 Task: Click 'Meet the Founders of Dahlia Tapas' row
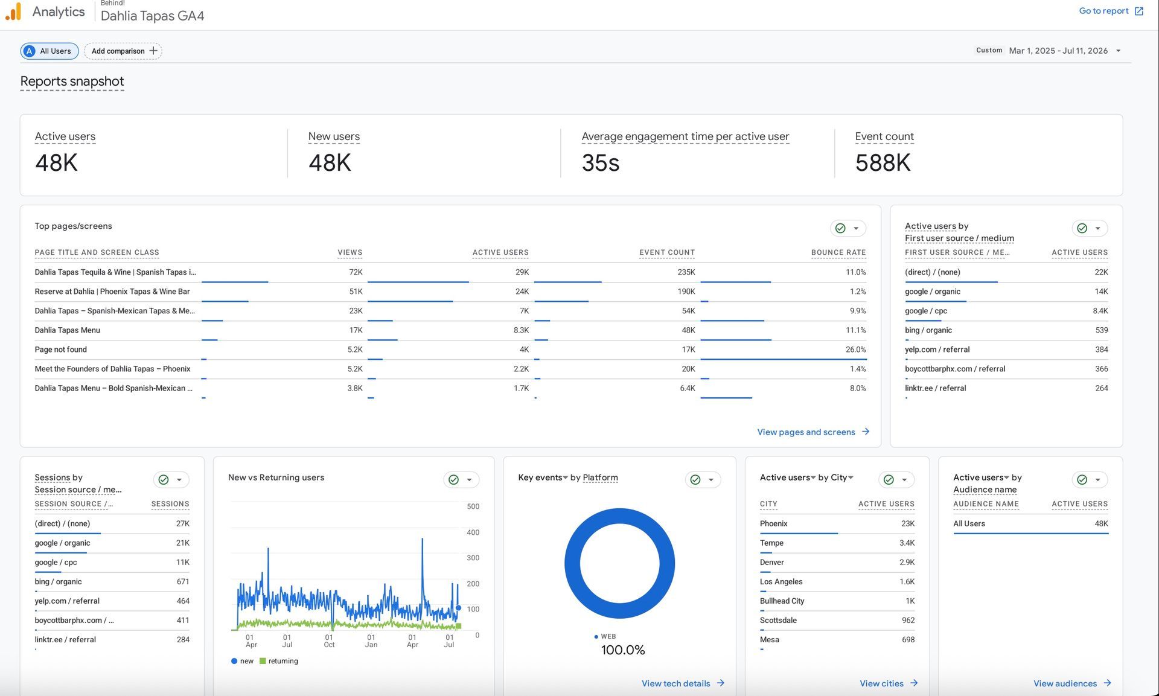(x=450, y=369)
